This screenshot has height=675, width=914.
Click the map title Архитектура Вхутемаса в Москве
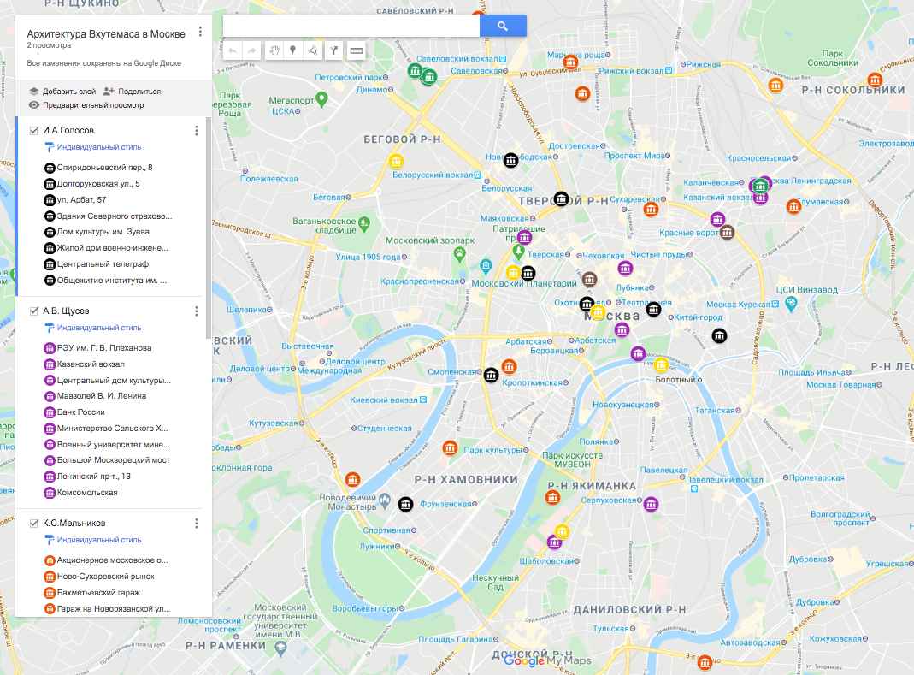106,34
